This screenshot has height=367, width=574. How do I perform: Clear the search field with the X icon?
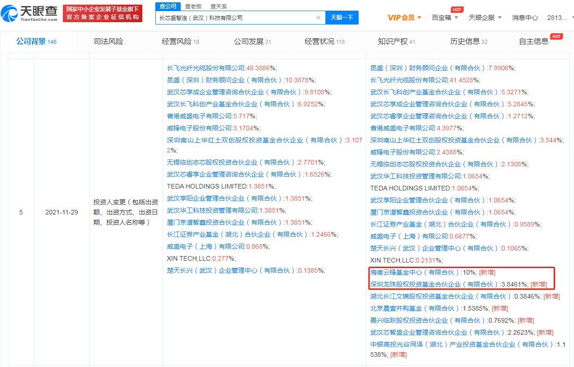[318, 18]
